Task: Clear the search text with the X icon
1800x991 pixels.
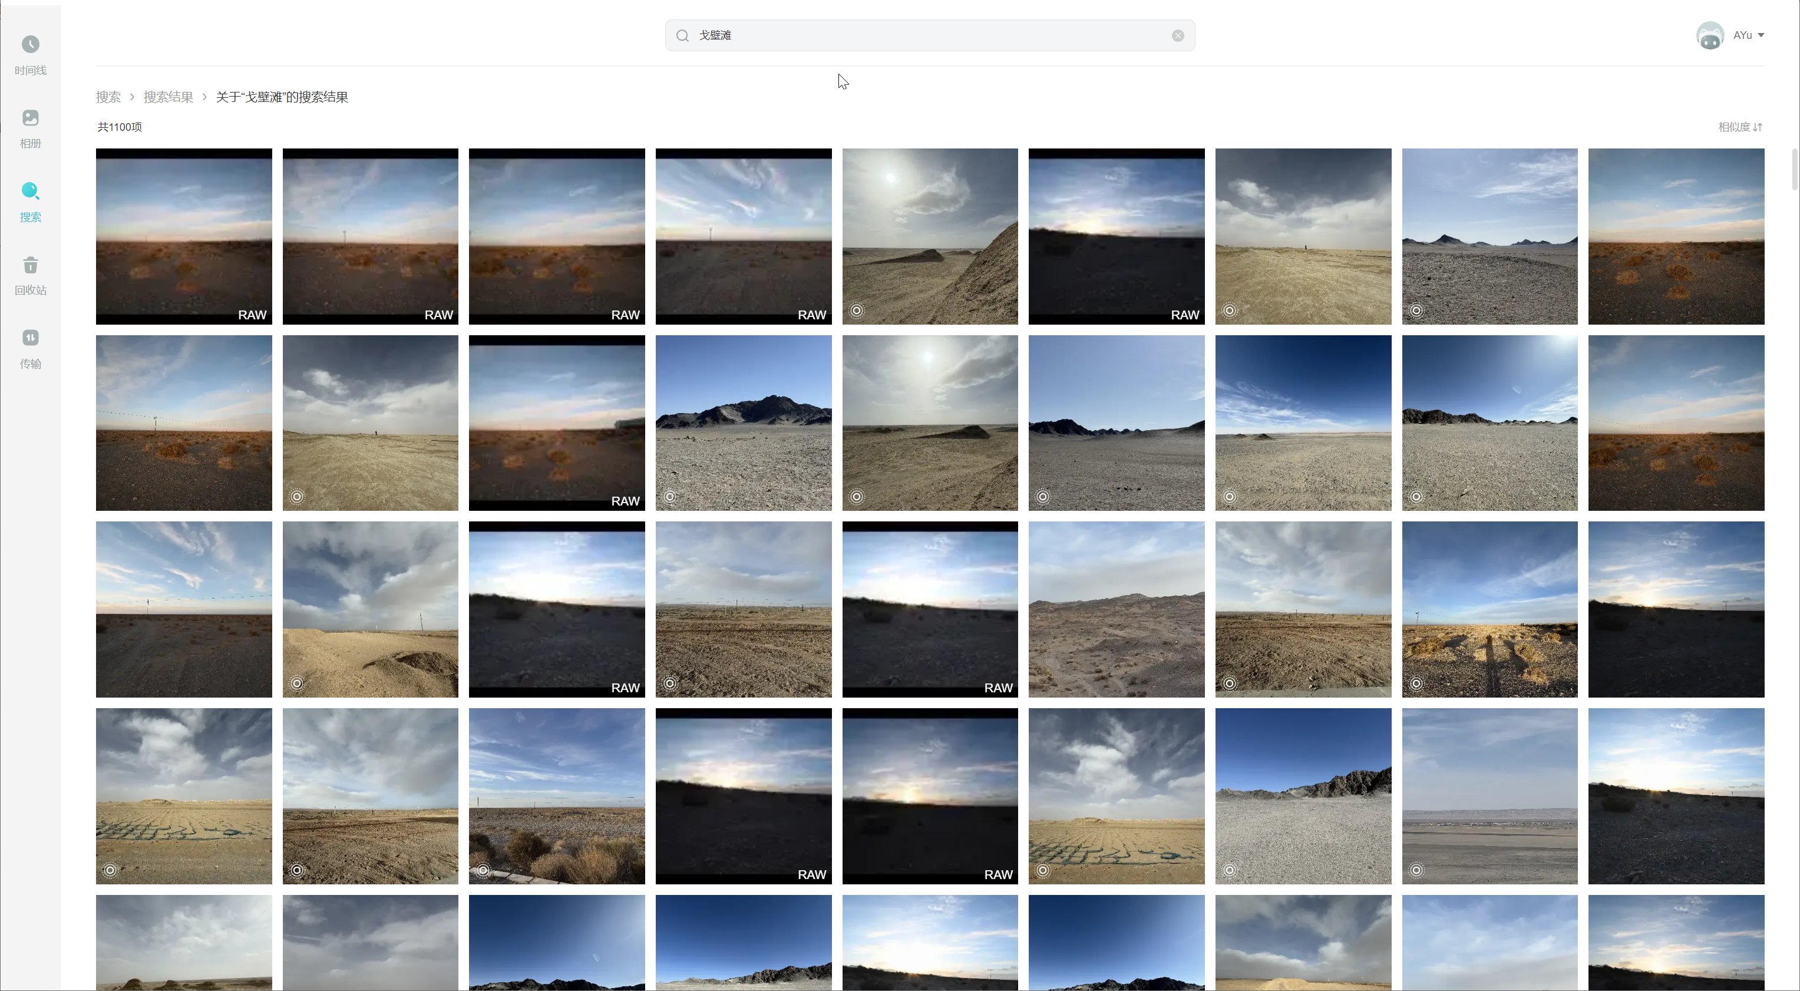Action: coord(1178,35)
